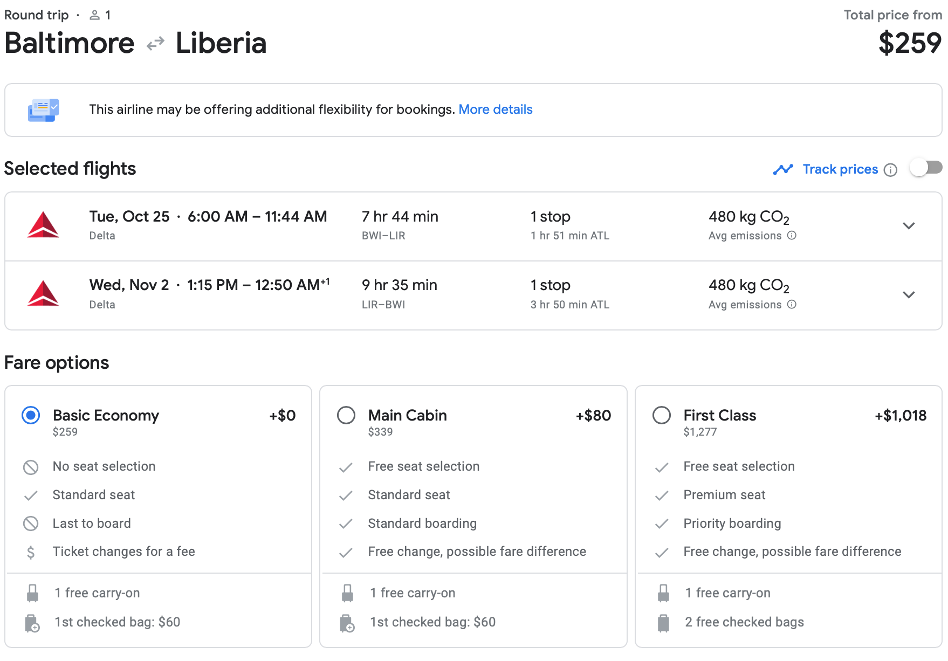Select the Main Cabin fare radio button
The image size is (948, 661).
pos(346,415)
